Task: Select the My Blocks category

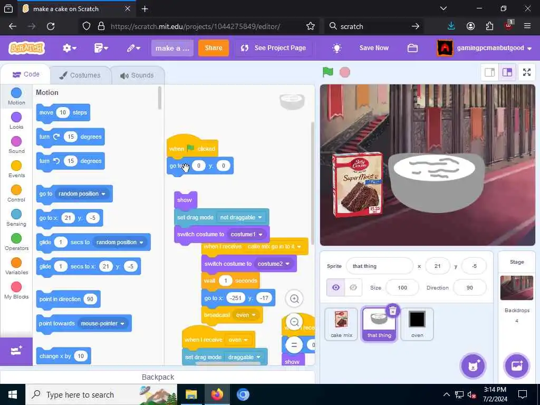Action: pyautogui.click(x=16, y=291)
